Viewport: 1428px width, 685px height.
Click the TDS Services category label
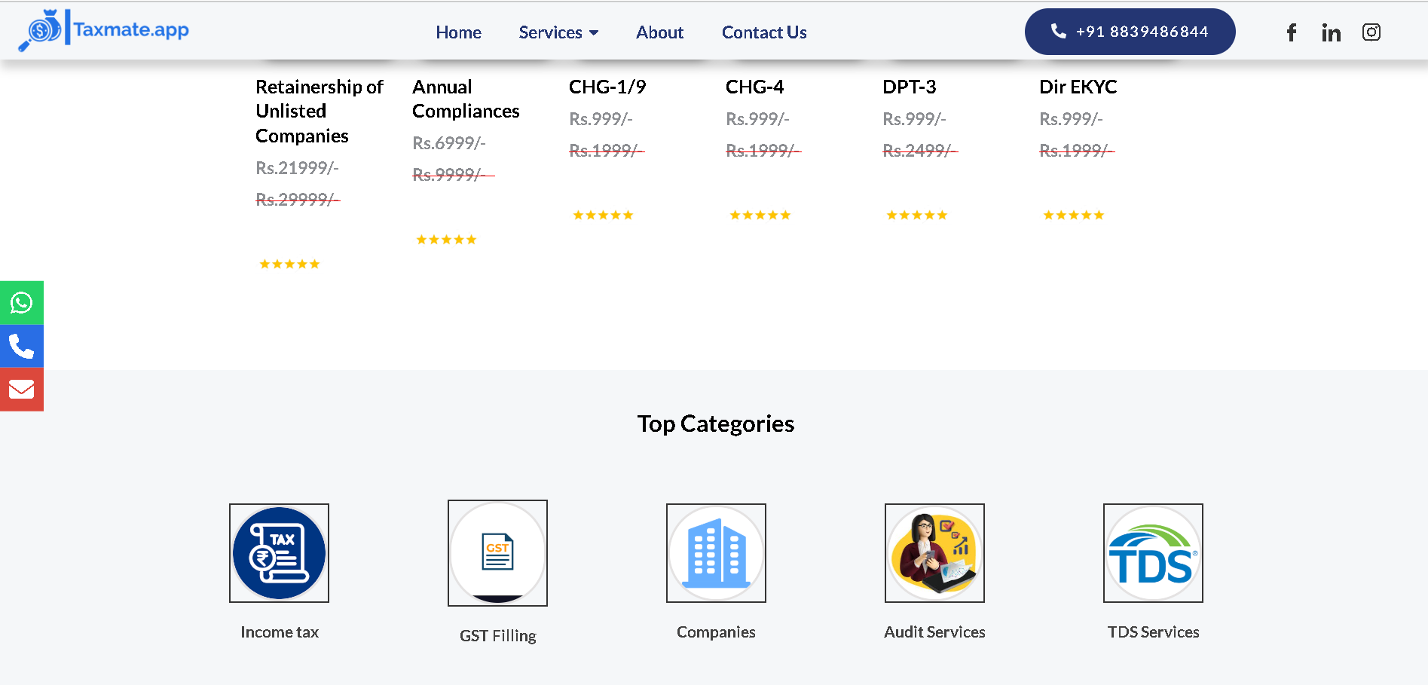click(1153, 632)
